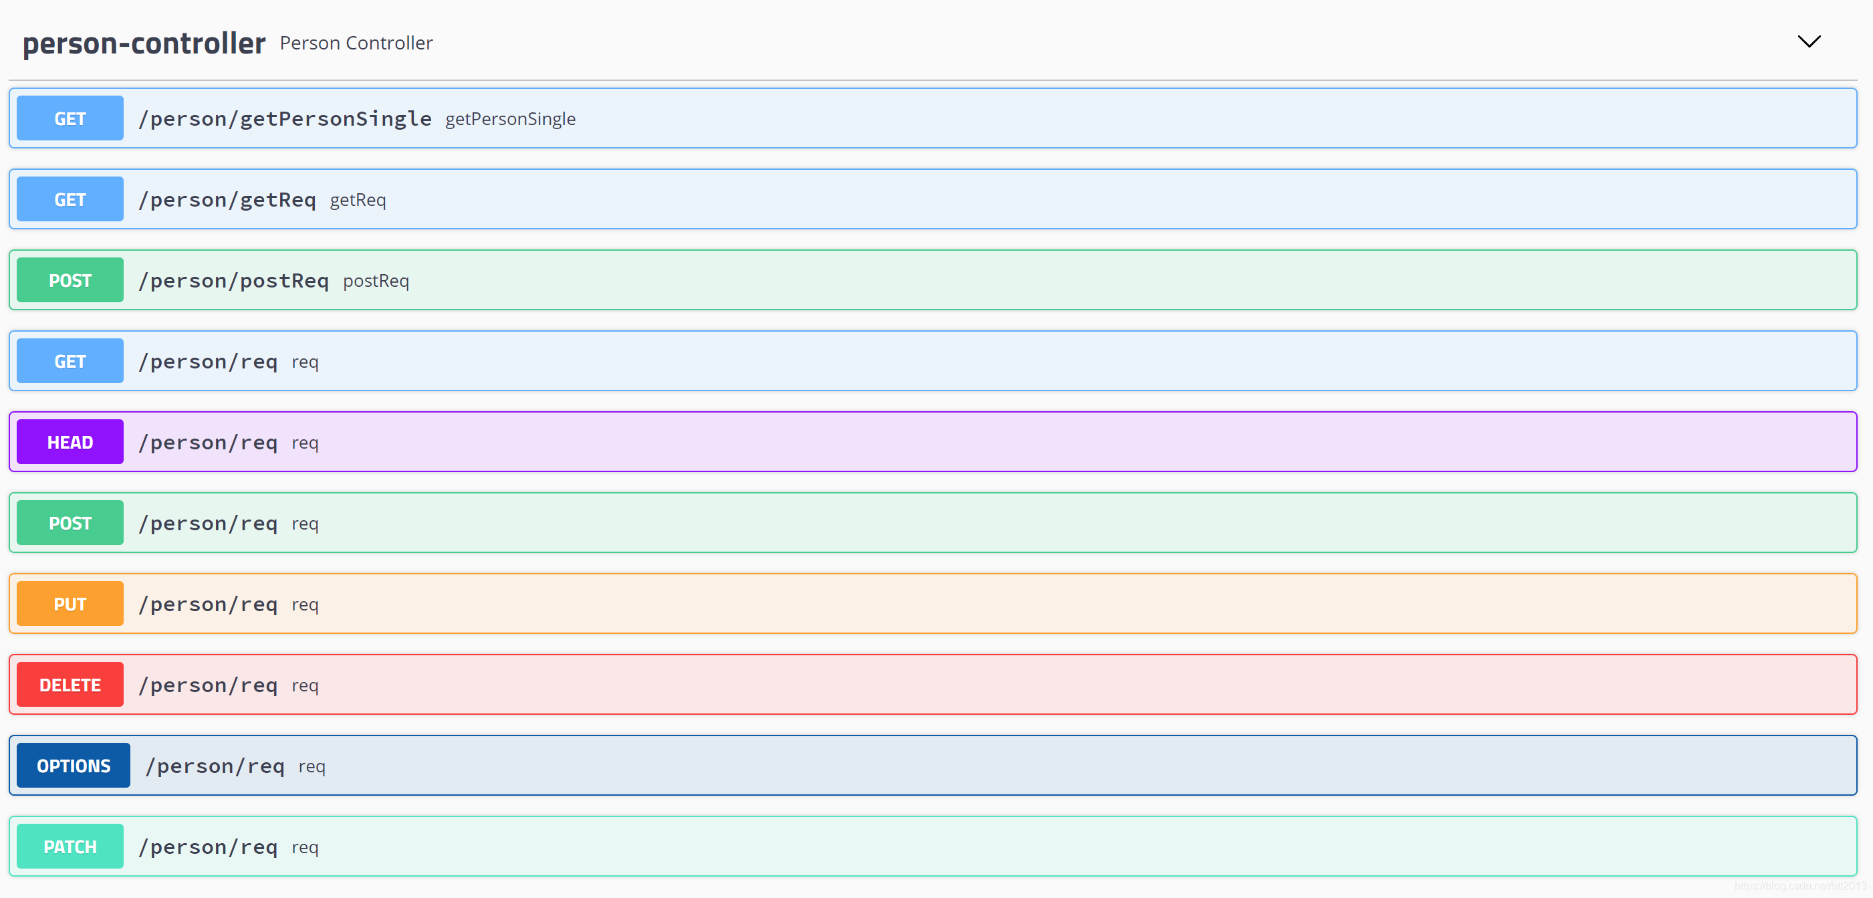Click the 'req' summary in GET row

305,362
